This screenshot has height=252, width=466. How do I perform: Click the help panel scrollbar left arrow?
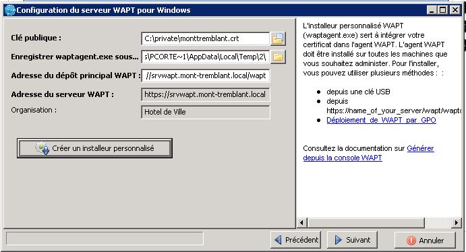coord(302,222)
